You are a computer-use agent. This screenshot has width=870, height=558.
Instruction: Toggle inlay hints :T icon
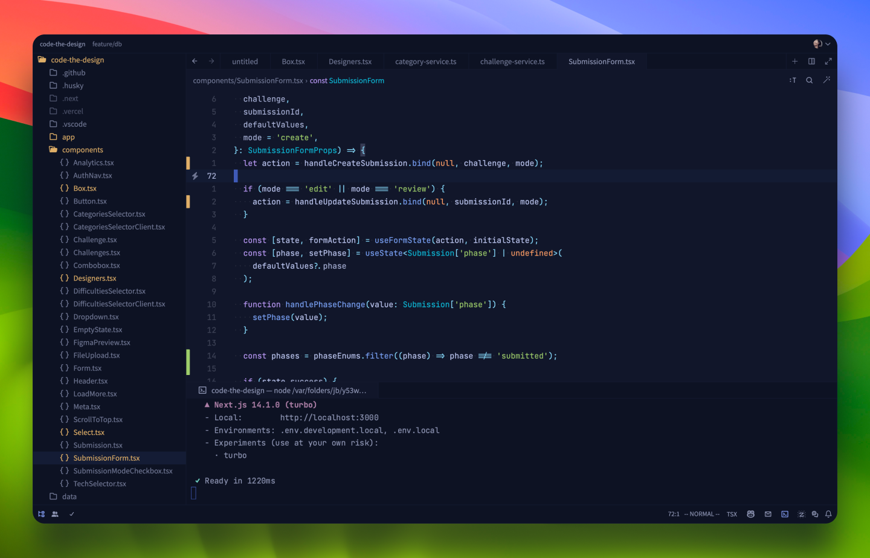pos(793,80)
